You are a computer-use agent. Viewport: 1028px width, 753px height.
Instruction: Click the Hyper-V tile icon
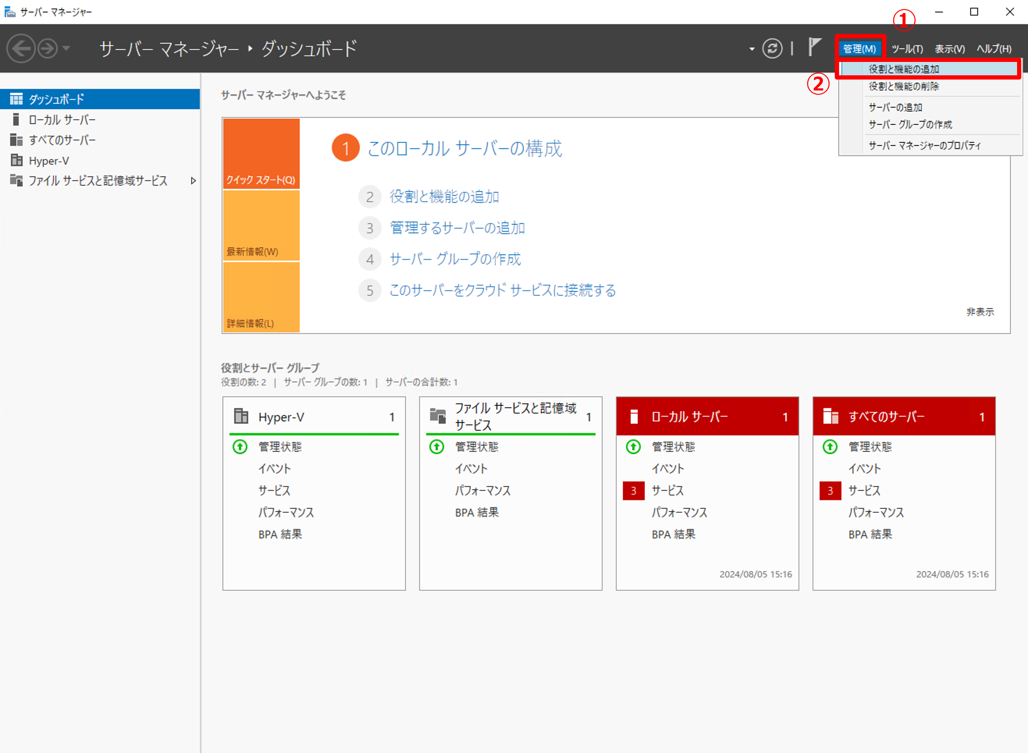[x=241, y=416]
